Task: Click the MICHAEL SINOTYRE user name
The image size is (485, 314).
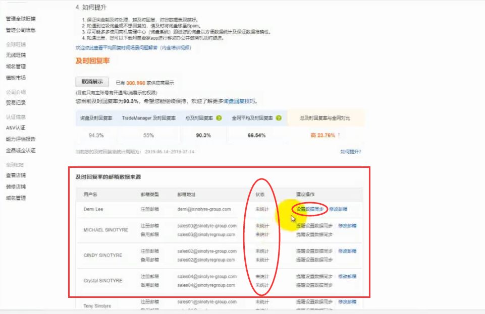Action: click(x=106, y=230)
